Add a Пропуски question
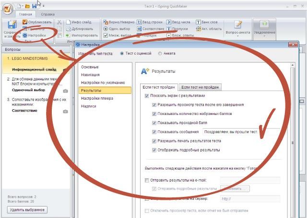 (x=177, y=29)
